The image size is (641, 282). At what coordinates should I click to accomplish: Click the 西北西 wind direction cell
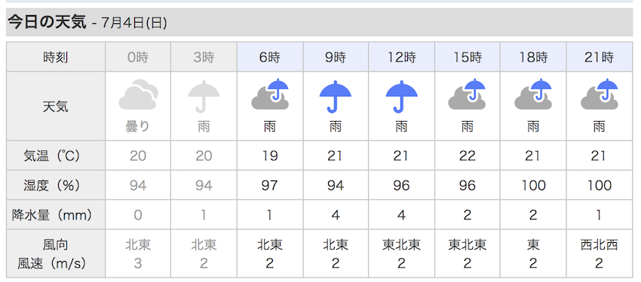point(600,245)
